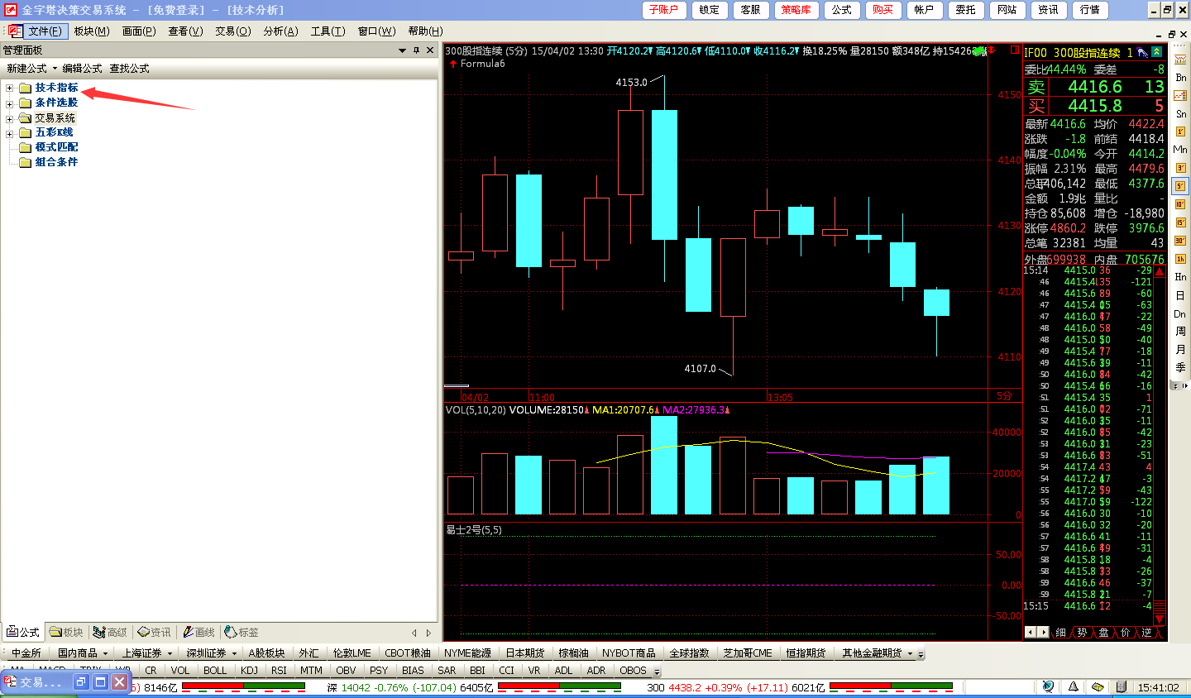The image size is (1191, 698).
Task: Click the 锁定 button
Action: tap(710, 10)
